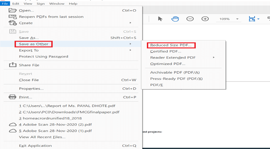Screen dimensions: 270x149
Task: Expand the Create submenu arrow
Action: (x=130, y=23)
